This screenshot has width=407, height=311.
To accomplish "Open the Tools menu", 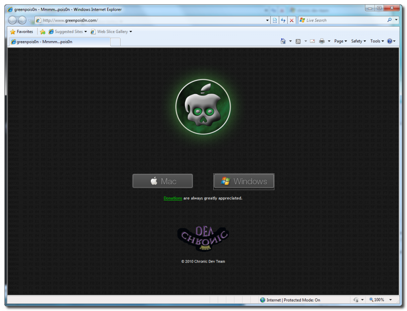I will click(x=377, y=41).
